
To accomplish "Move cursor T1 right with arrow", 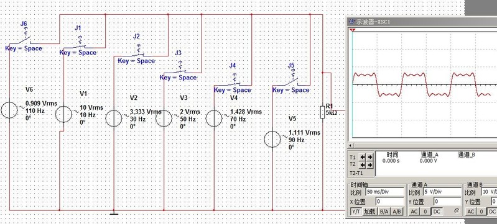I will click(x=369, y=157).
